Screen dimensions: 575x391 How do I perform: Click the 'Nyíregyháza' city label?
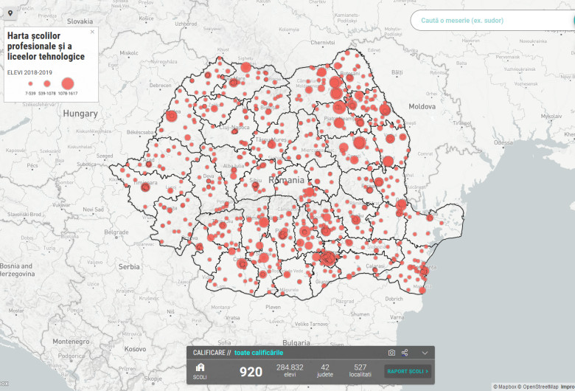click(164, 62)
